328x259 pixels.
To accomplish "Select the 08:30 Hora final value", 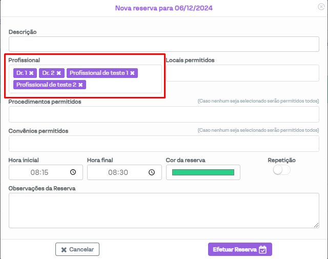I will pos(118,172).
